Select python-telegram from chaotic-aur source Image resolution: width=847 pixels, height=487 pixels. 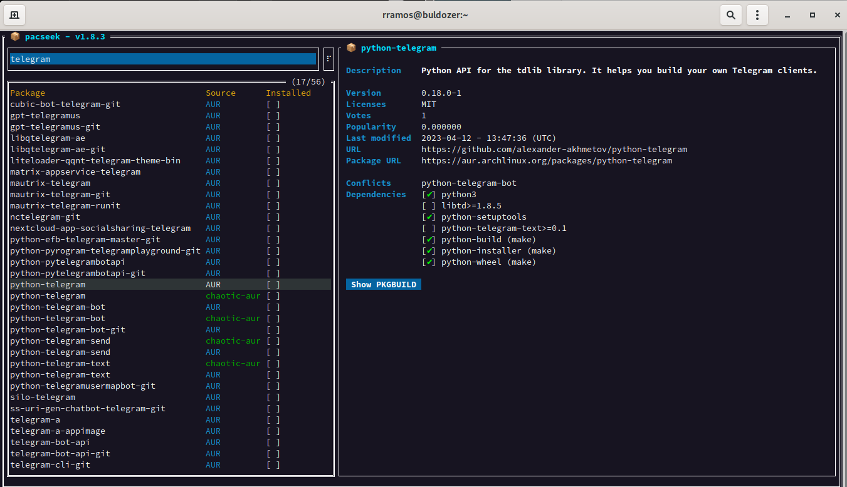(x=171, y=295)
